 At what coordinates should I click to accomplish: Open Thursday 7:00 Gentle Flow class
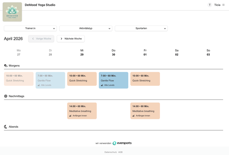[113, 80]
